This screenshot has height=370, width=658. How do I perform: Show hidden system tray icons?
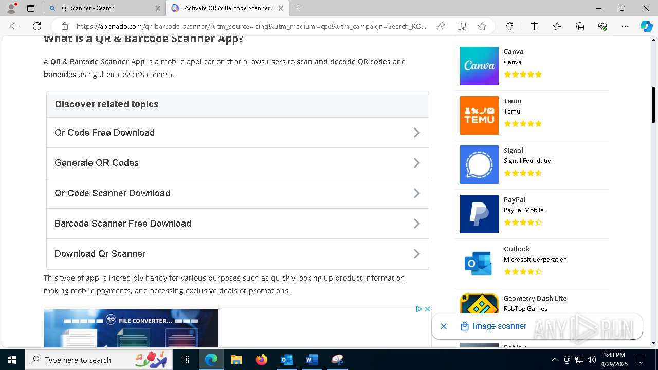pos(554,360)
